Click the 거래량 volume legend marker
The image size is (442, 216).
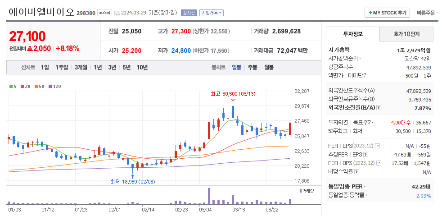301,191
